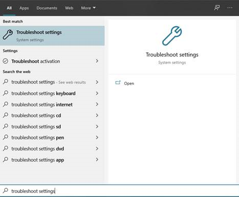Select troubleshoot settings See web results
This screenshot has width=239, height=197.
[52, 82]
